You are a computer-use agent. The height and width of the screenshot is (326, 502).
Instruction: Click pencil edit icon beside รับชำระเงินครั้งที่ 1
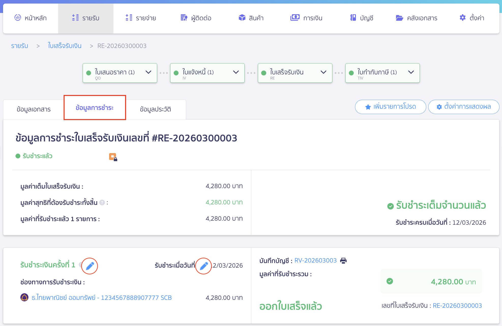(x=90, y=266)
